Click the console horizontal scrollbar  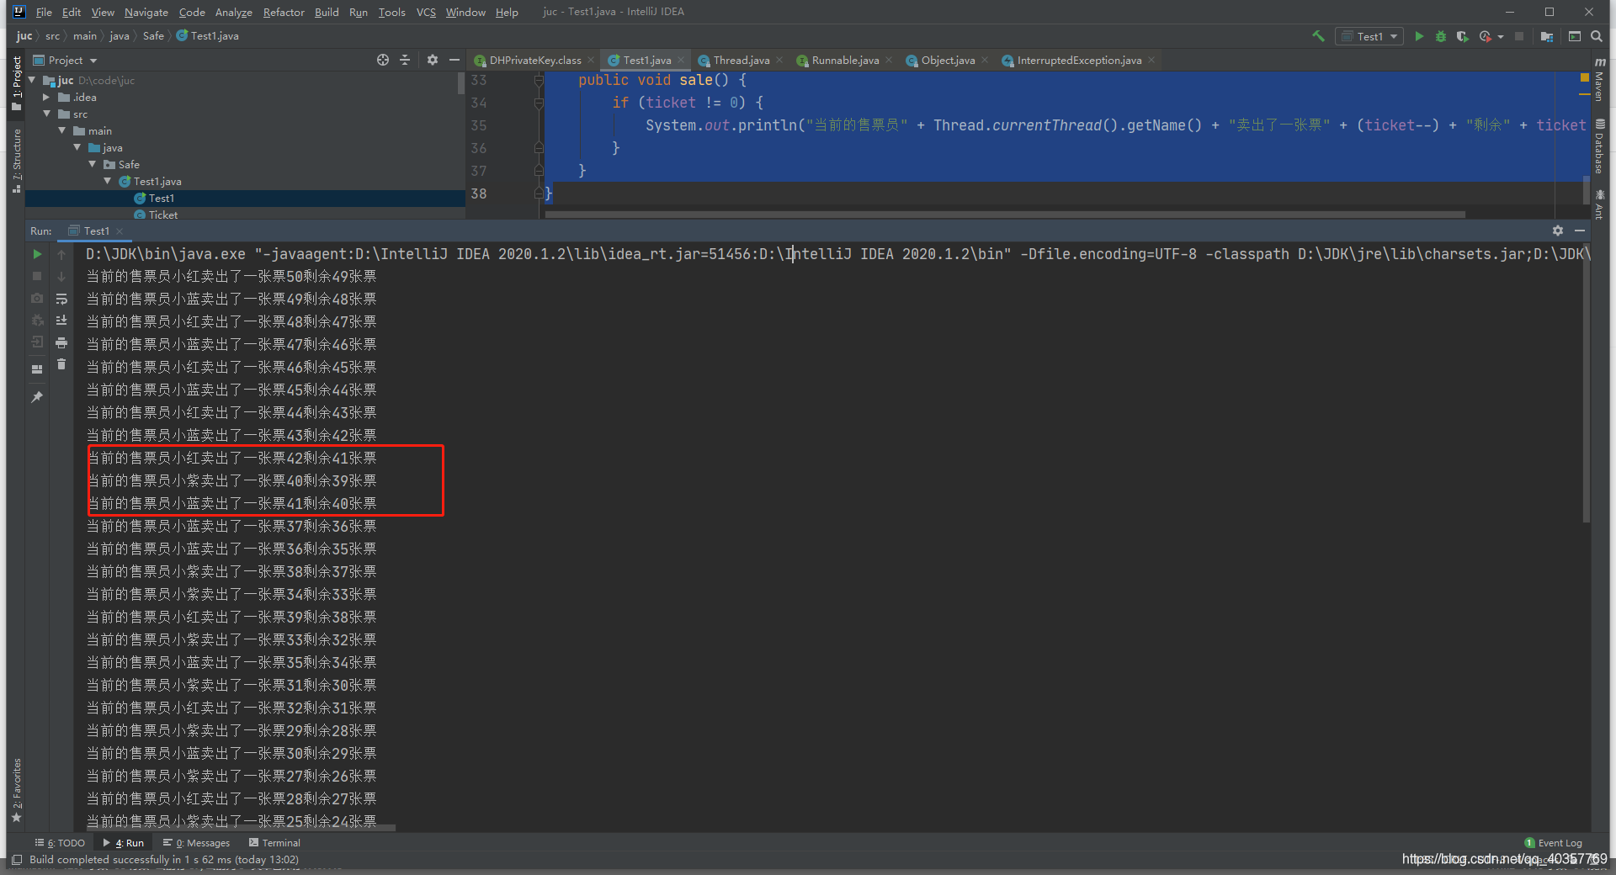[x=241, y=828]
